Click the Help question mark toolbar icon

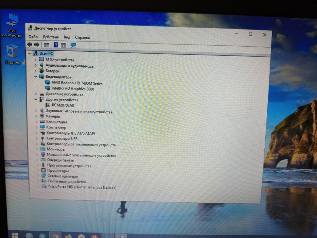click(x=56, y=45)
